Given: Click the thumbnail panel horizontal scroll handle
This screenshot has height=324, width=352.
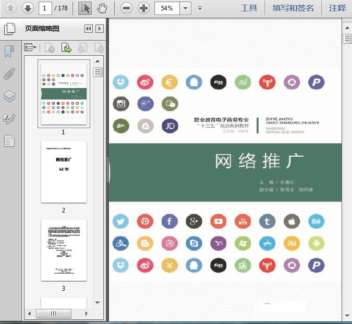Looking at the screenshot, I should coord(54,314).
